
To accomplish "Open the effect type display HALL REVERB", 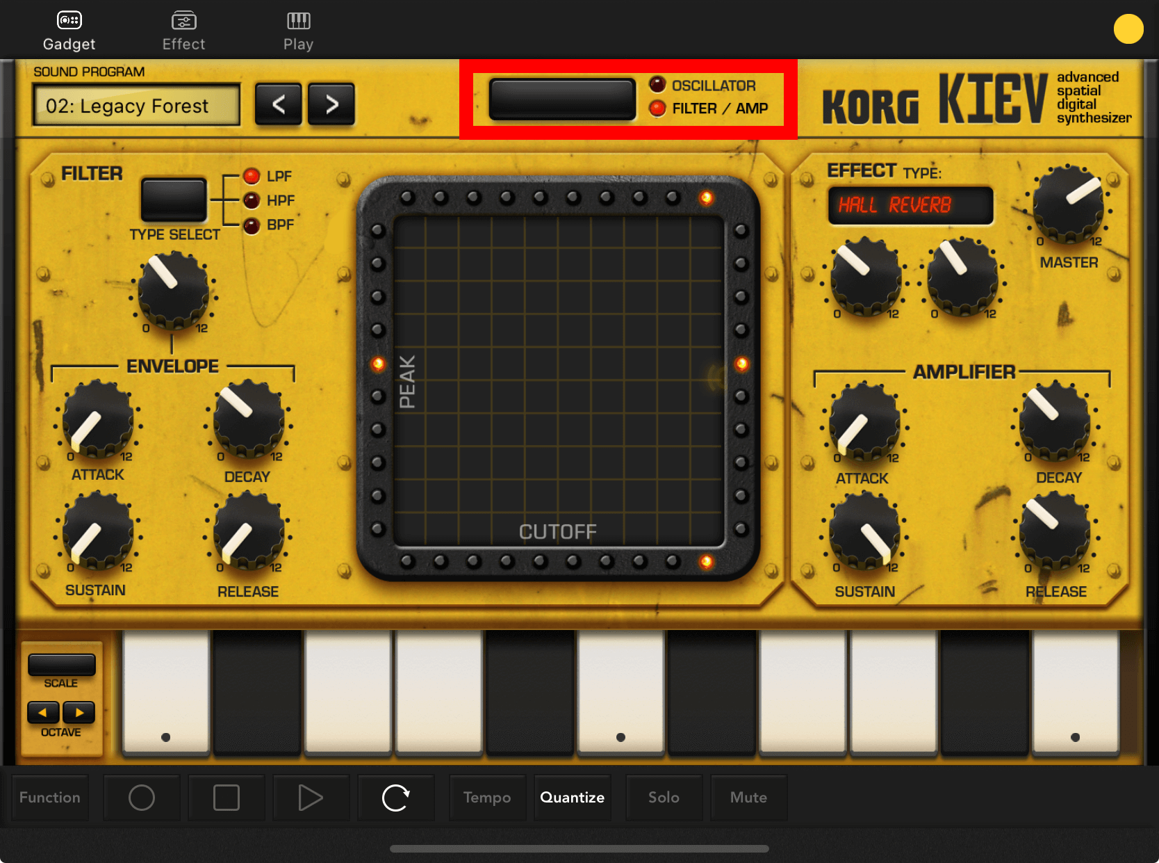I will 910,205.
